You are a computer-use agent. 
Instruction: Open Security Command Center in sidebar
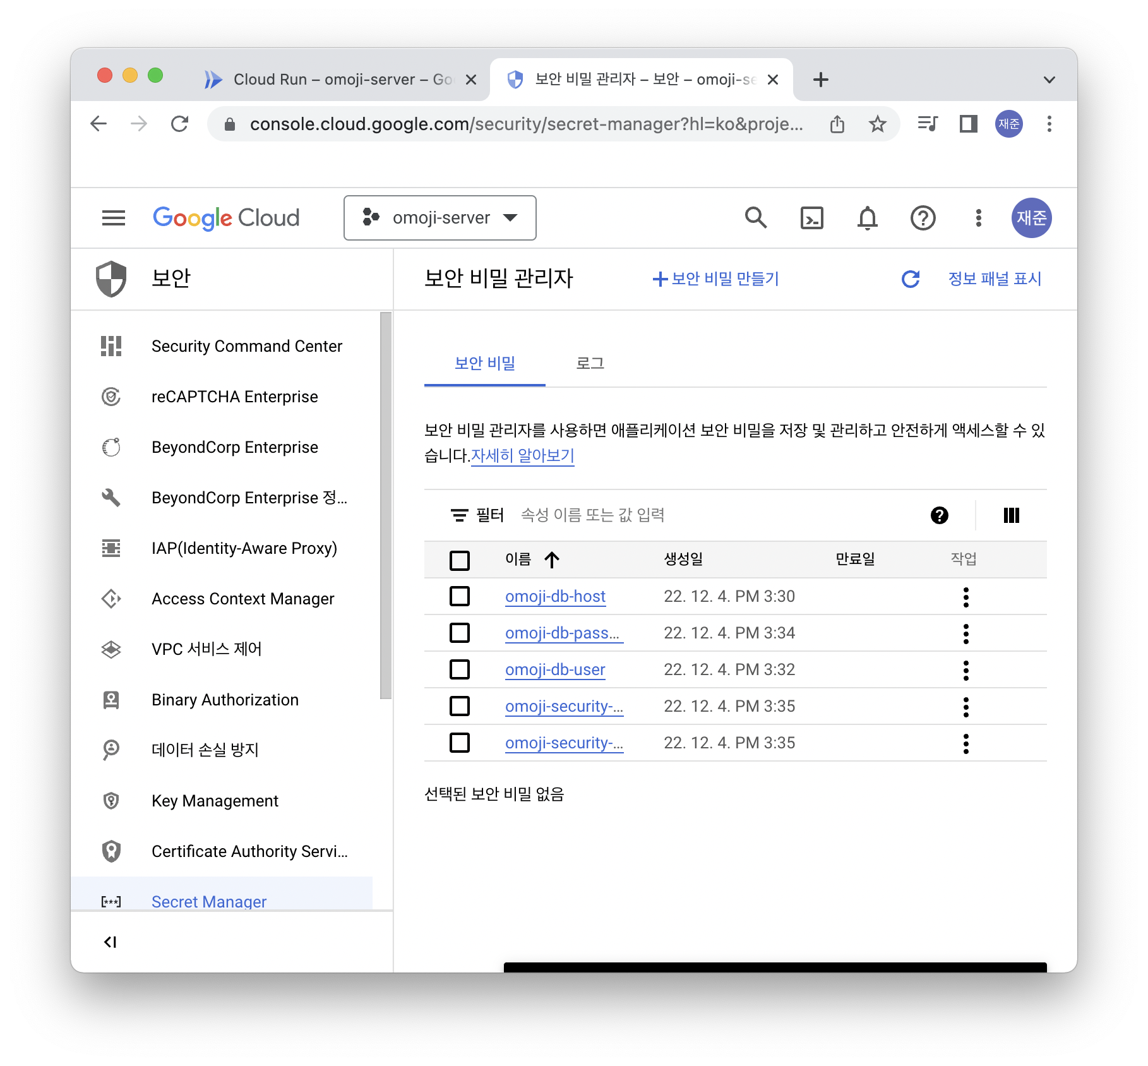pos(222,346)
